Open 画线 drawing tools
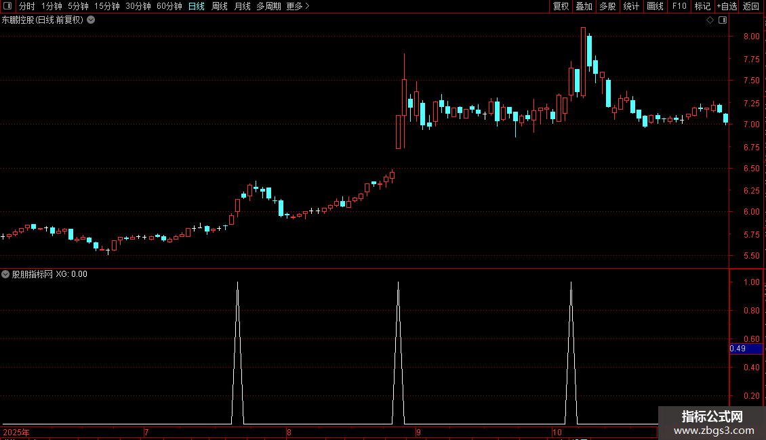The width and height of the screenshot is (766, 440). 655,6
